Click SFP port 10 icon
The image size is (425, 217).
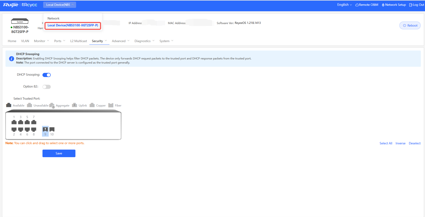tap(52, 129)
